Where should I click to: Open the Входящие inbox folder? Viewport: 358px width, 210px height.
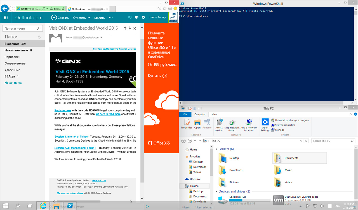22,44
